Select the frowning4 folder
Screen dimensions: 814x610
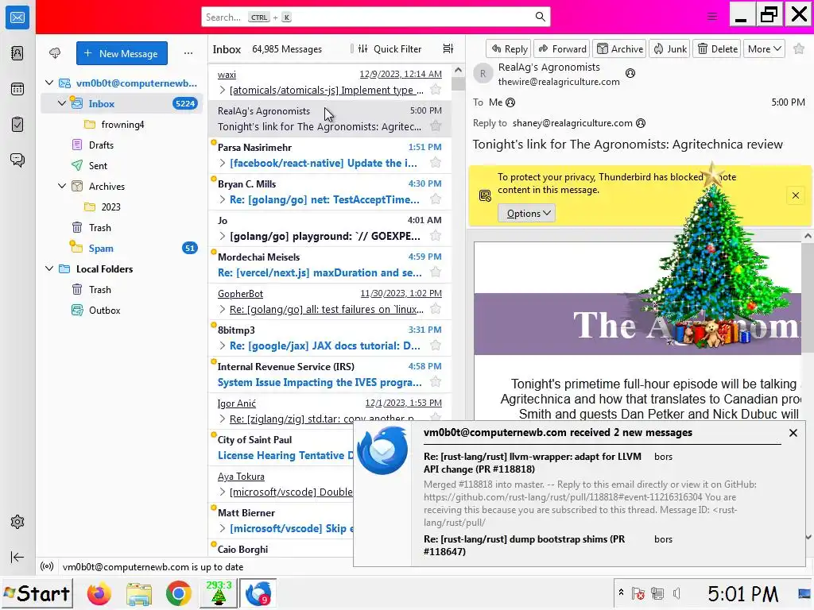point(122,124)
